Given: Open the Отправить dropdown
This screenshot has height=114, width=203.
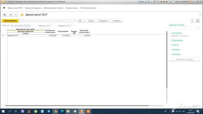Looking at the screenshot, I should (103, 21).
